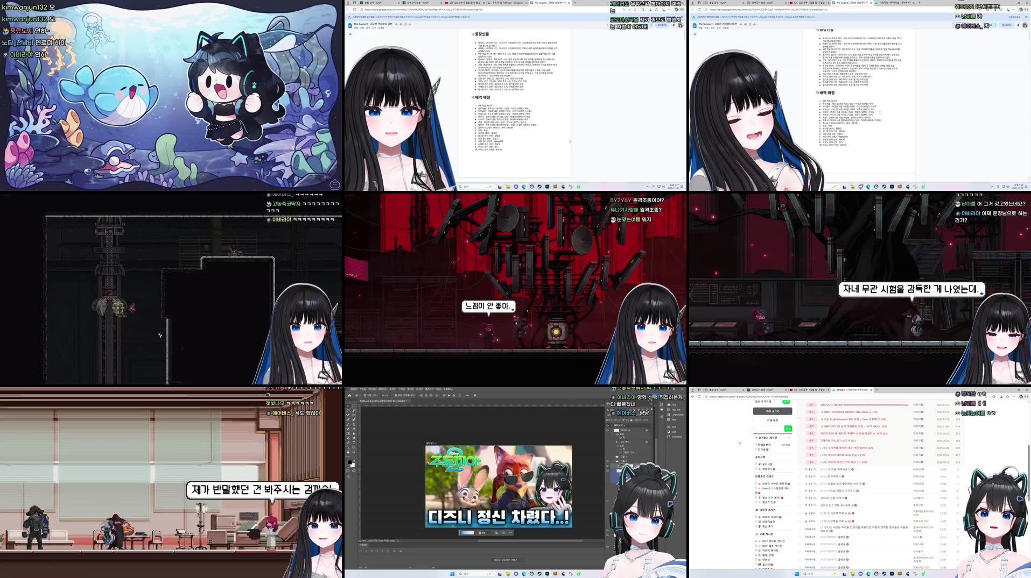Select the Zoom tool in Photoshop's toolbar
The height and width of the screenshot is (578, 1031).
pyautogui.click(x=354, y=452)
